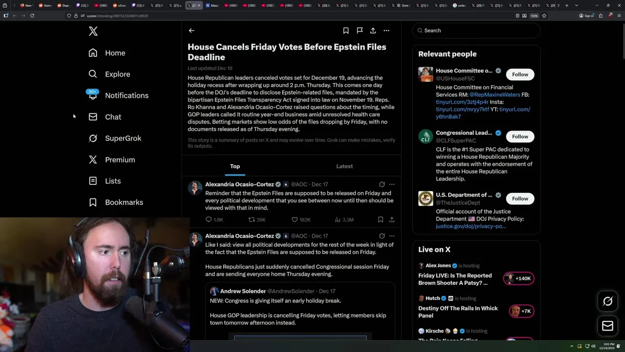Image resolution: width=625 pixels, height=352 pixels.
Task: Open Lists in the sidebar
Action: [x=104, y=181]
